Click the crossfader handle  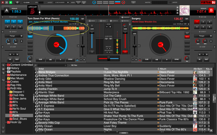109,59
